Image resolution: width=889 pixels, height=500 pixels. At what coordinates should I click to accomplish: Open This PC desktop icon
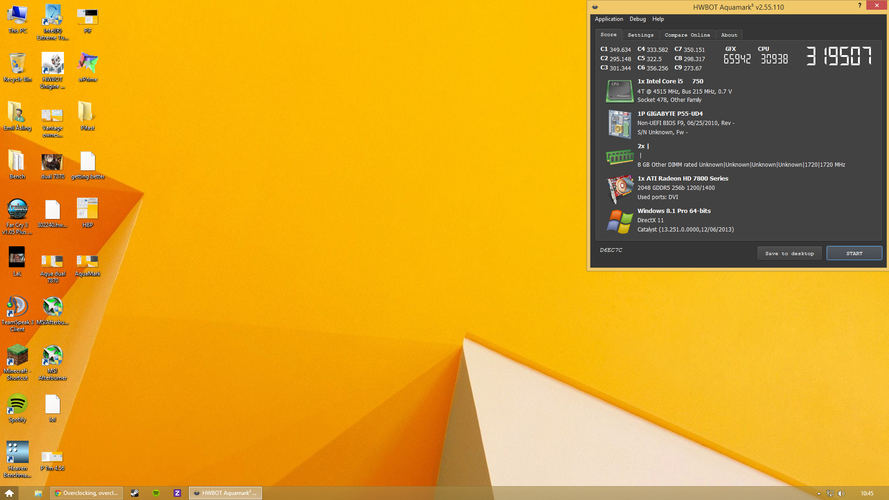tap(17, 19)
